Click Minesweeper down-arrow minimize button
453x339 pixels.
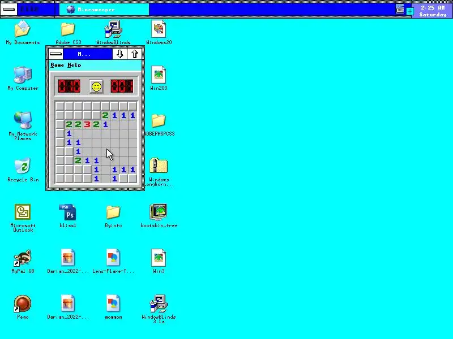(x=119, y=54)
